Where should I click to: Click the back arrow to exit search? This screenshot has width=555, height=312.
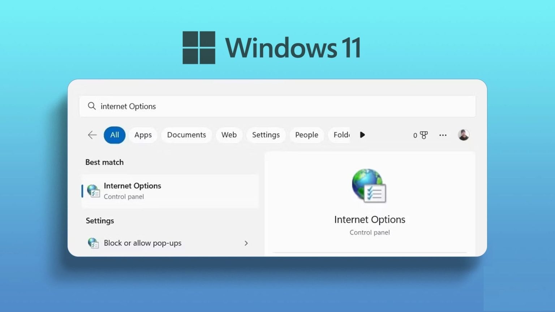pyautogui.click(x=92, y=135)
